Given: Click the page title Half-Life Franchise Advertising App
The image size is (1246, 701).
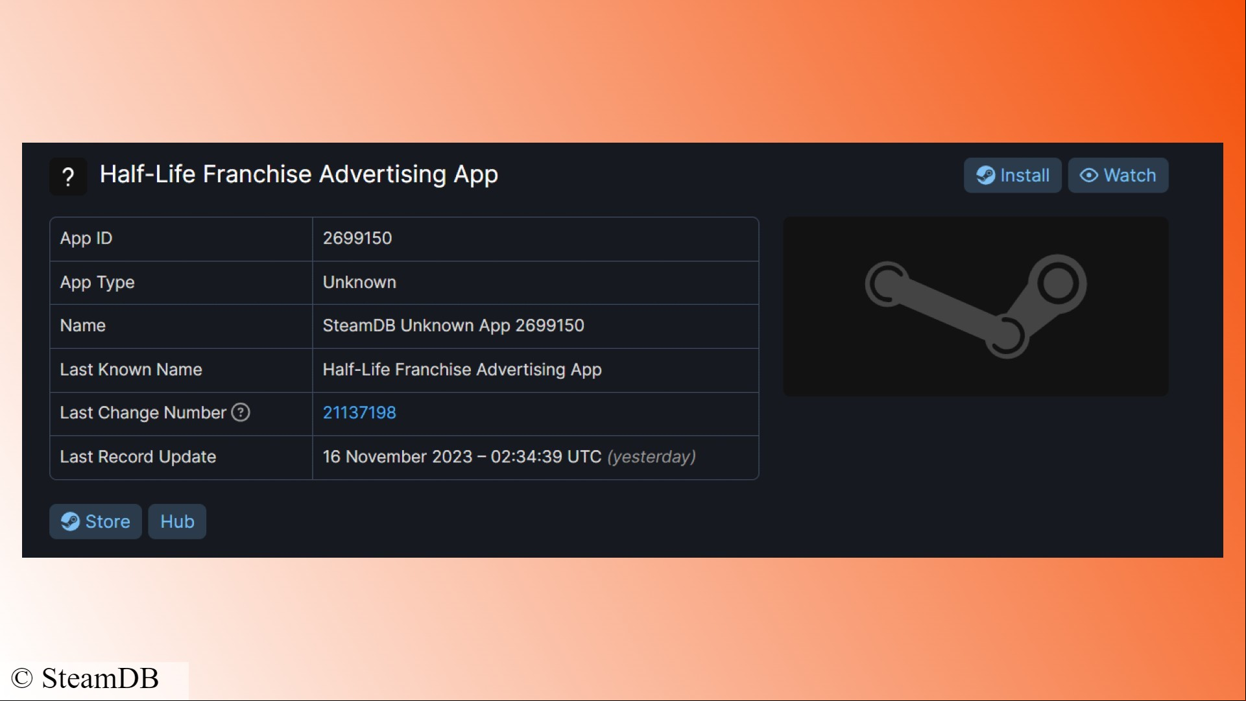Looking at the screenshot, I should point(299,174).
